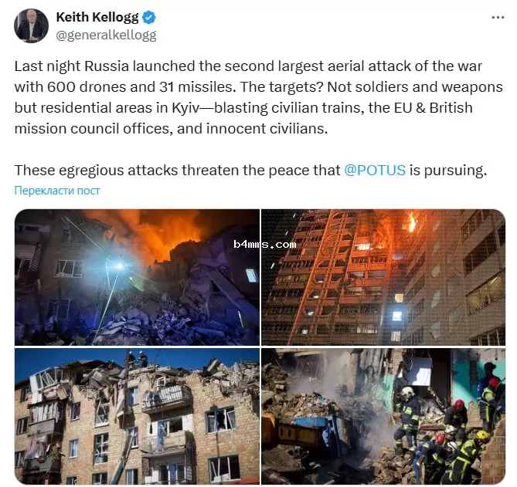Open the rescuers in rubble photo
The width and height of the screenshot is (517, 487).
tap(383, 416)
